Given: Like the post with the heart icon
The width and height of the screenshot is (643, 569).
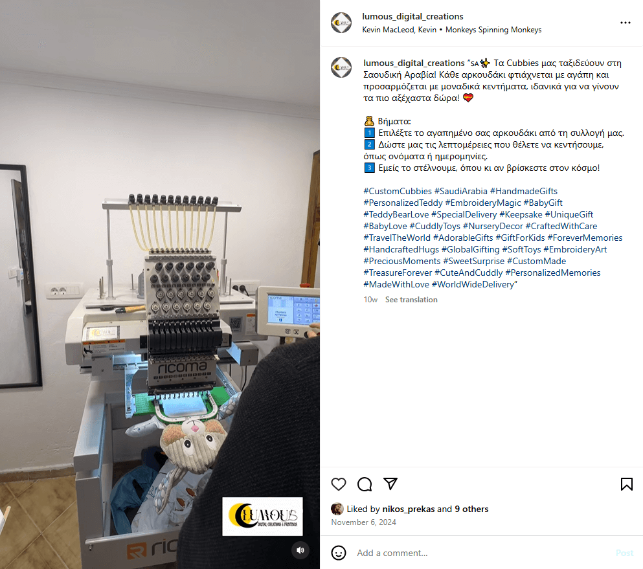Looking at the screenshot, I should 338,484.
